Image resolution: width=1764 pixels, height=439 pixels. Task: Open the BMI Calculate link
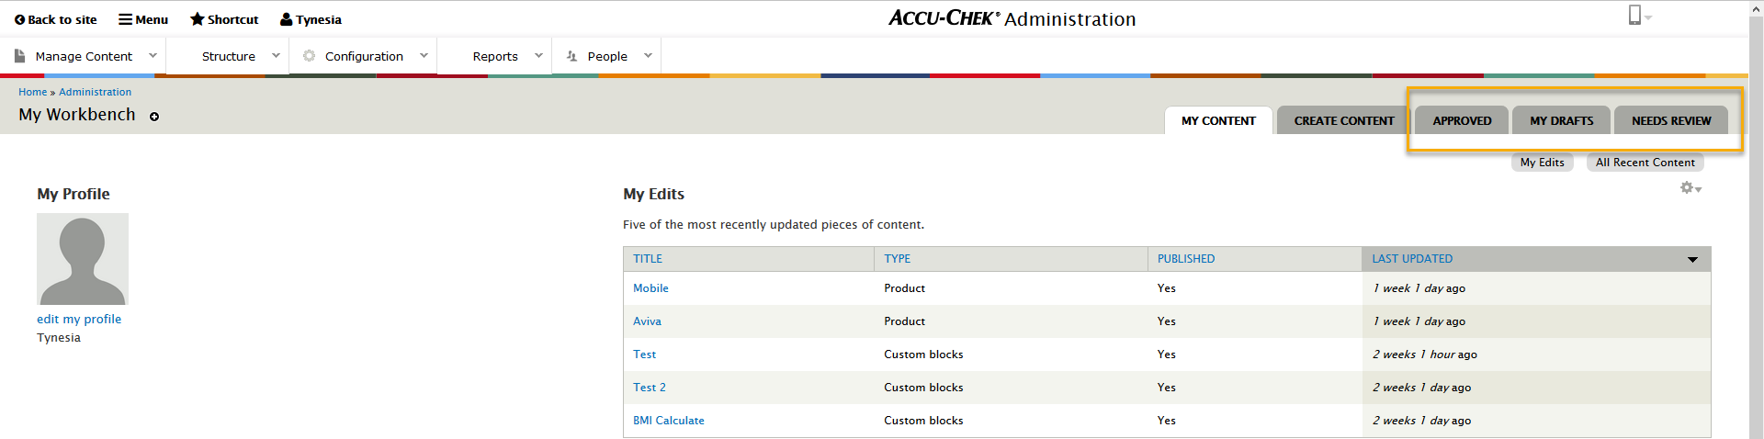669,421
